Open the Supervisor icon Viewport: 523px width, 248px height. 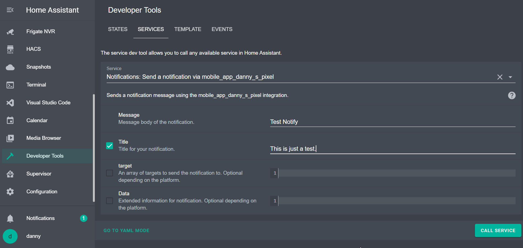(x=10, y=174)
